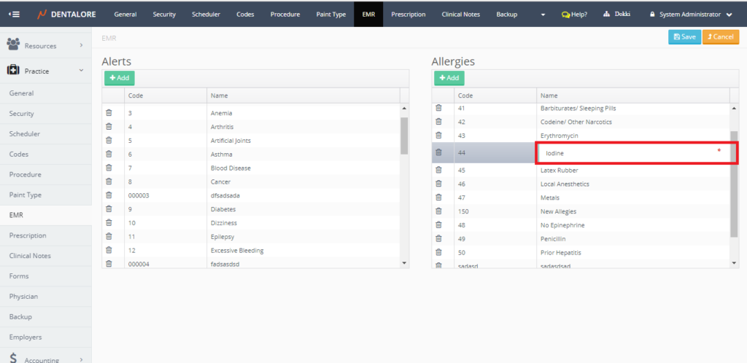Image resolution: width=747 pixels, height=363 pixels.
Task: Delete the Anemia alert row
Action: [x=109, y=113]
